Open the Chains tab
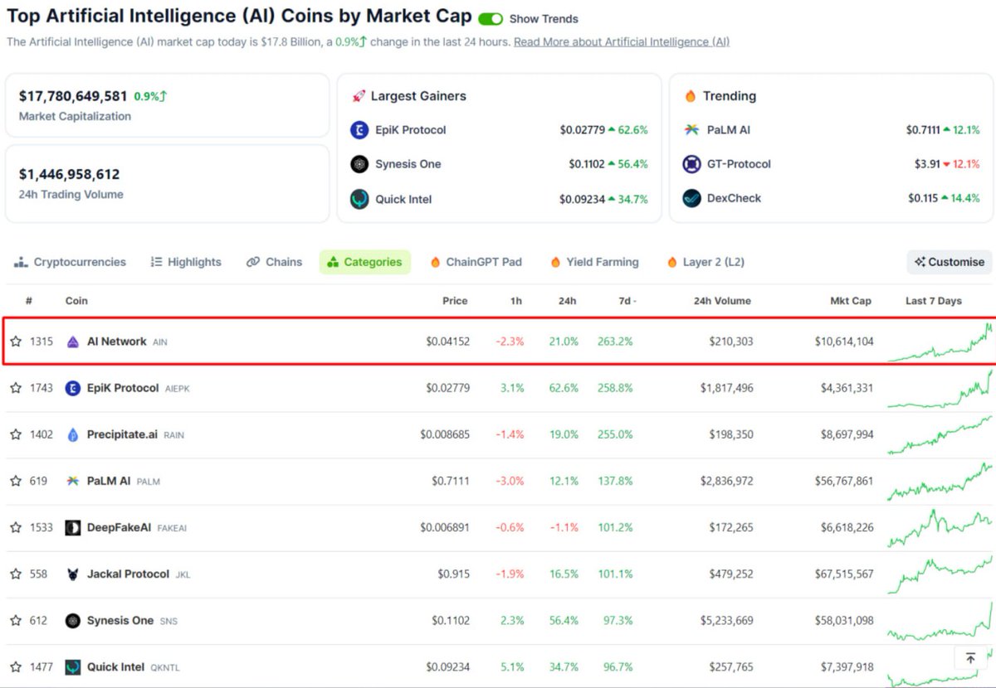Screen dimensions: 996x688 click(274, 262)
